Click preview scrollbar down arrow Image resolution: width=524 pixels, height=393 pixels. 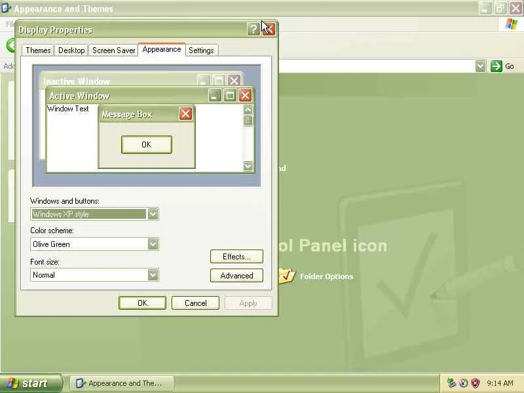click(248, 166)
